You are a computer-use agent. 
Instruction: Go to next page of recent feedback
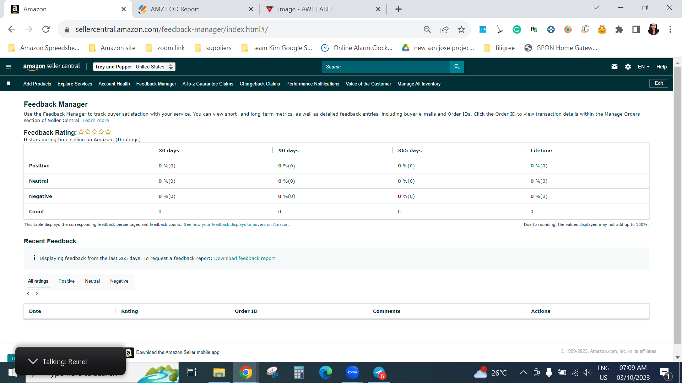(37, 294)
